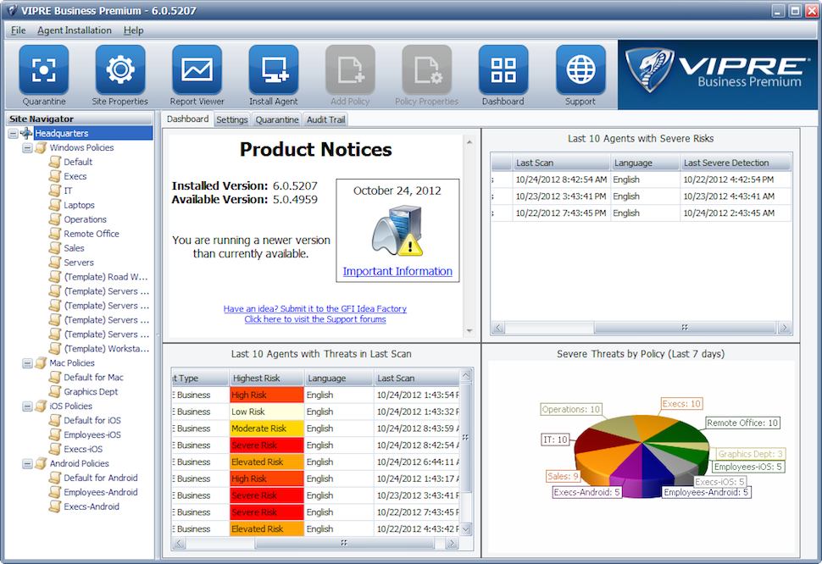The height and width of the screenshot is (564, 822).
Task: Click right arrow on severe risks horizontal scrollbar
Action: [x=784, y=328]
